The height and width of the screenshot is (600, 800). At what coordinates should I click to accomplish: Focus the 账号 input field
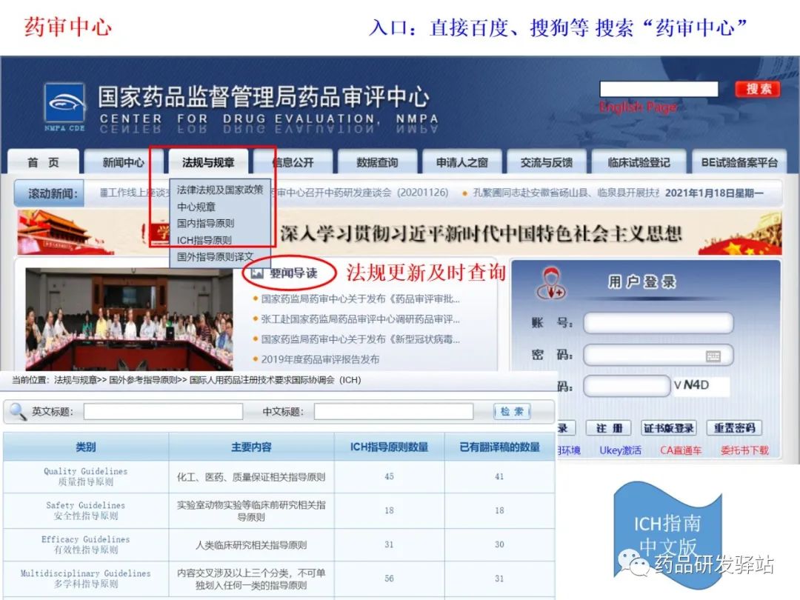(x=659, y=323)
